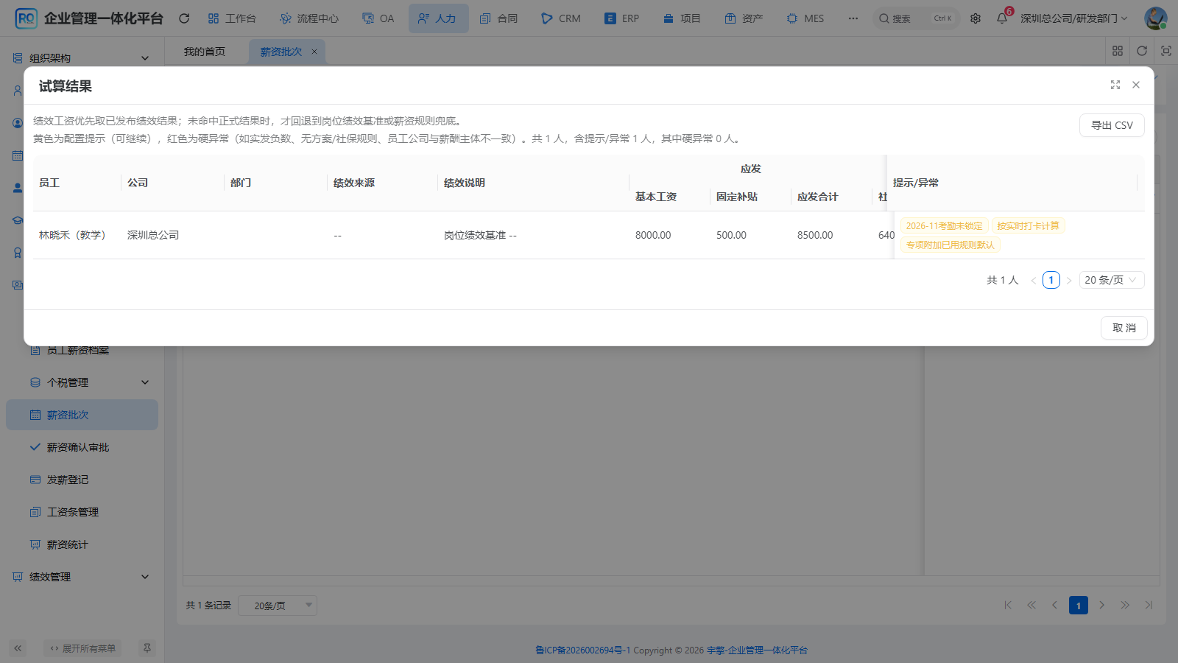
Task: Go to next page in dialog pagination
Action: pos(1069,281)
